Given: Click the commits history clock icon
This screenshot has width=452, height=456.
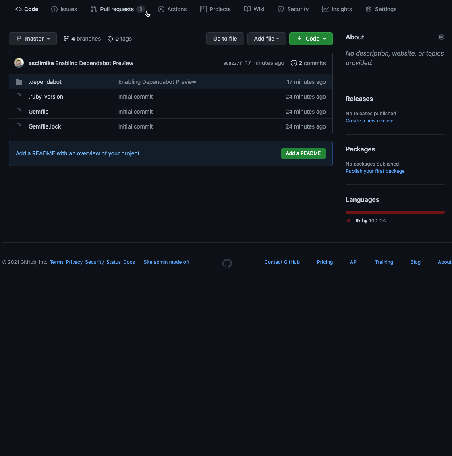Looking at the screenshot, I should 294,63.
